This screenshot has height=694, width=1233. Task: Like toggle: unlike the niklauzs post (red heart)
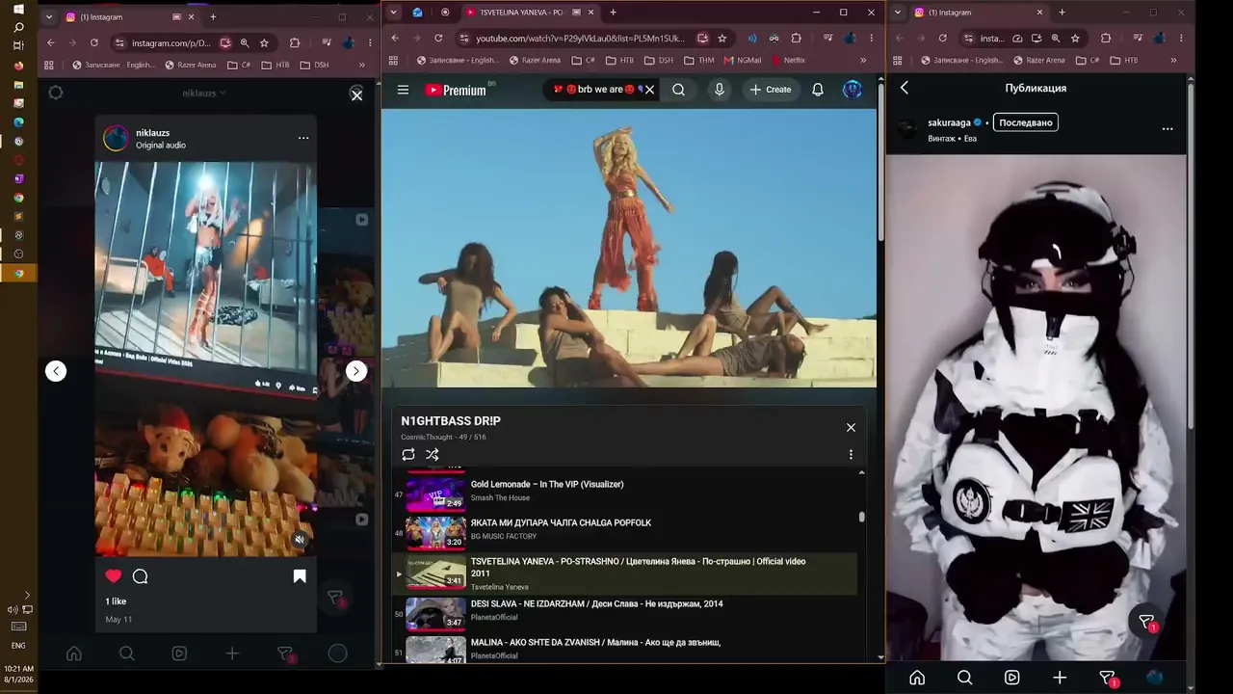(114, 576)
